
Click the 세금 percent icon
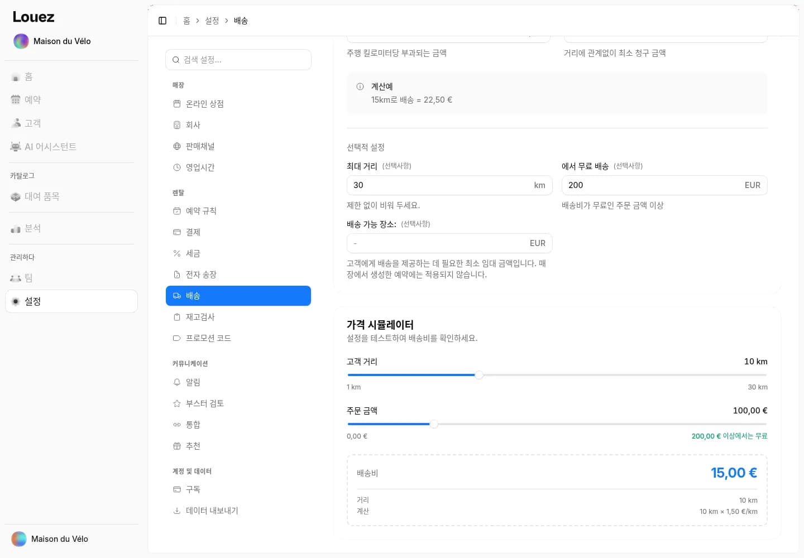(x=177, y=253)
